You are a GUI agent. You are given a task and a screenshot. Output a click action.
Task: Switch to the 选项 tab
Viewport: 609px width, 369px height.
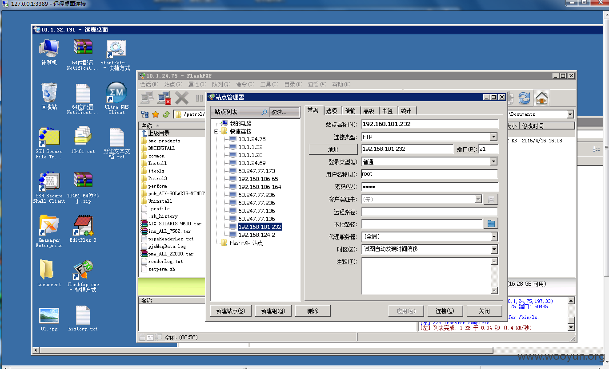tap(332, 110)
